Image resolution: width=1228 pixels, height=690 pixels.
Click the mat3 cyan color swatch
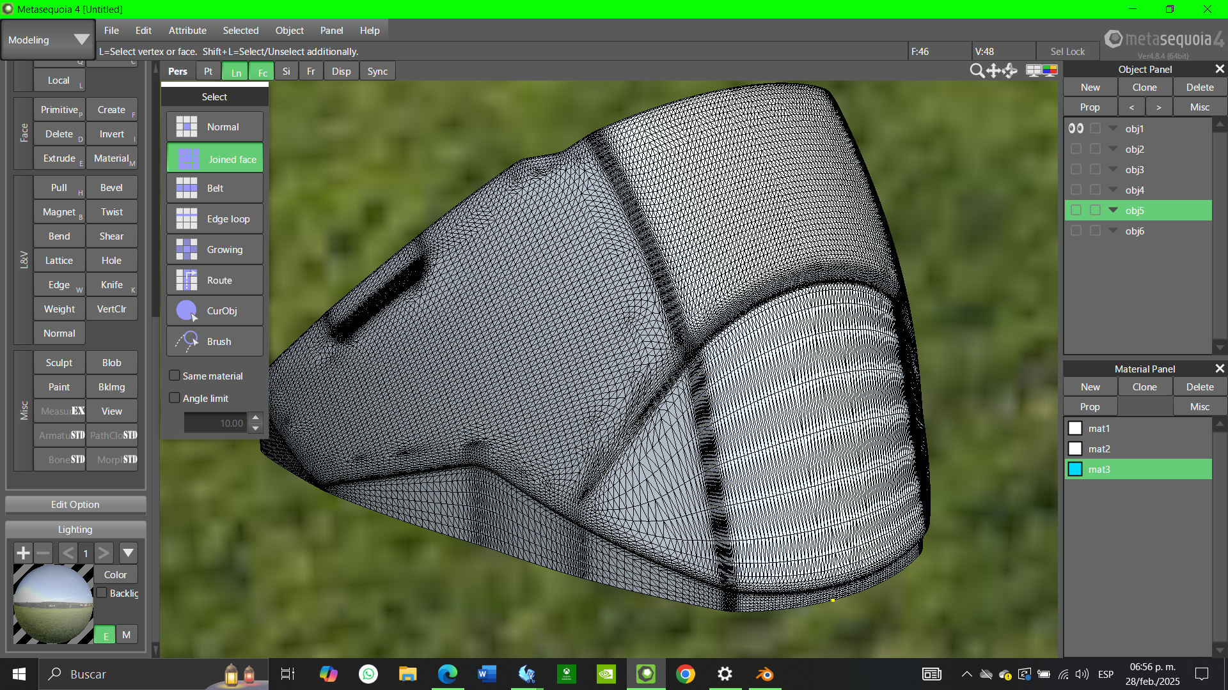click(1075, 470)
